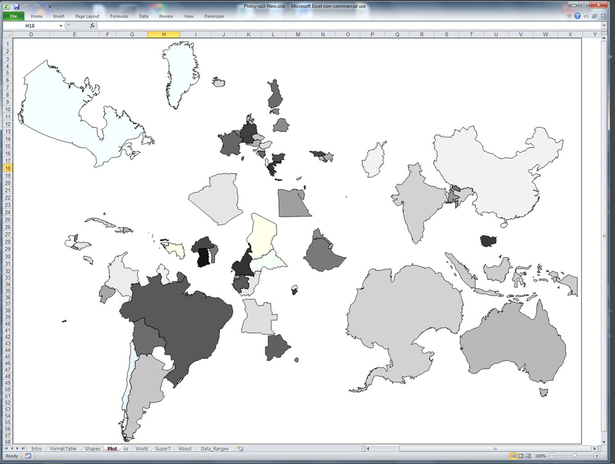Click the Insert Function fx icon
The image size is (615, 464).
tap(92, 26)
